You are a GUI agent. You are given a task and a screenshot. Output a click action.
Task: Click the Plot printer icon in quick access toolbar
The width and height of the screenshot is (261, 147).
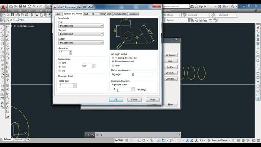(x=29, y=7)
